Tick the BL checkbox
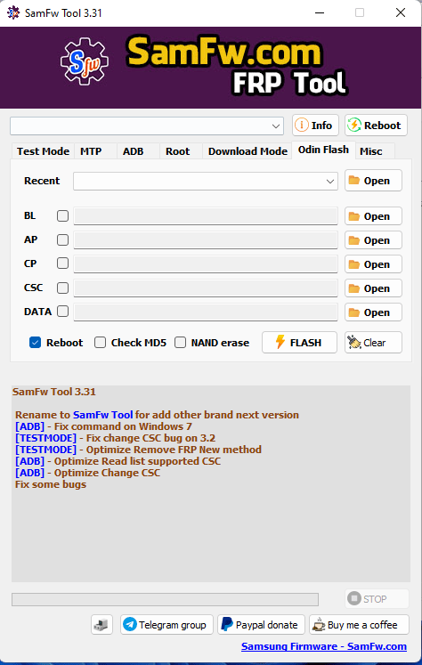The width and height of the screenshot is (422, 665). [63, 215]
